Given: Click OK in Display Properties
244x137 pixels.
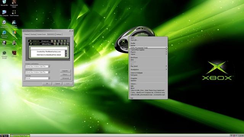Looking at the screenshot, I should [47, 84].
